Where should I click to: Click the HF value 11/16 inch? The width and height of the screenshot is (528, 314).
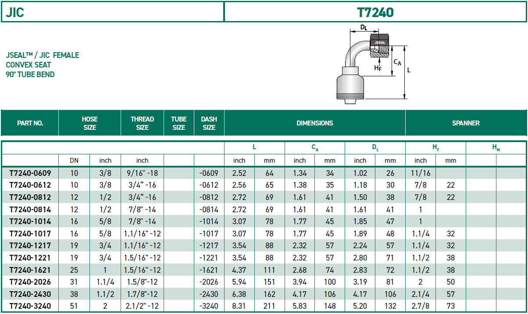pyautogui.click(x=421, y=173)
